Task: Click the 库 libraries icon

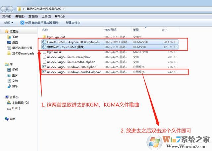Action: pyautogui.click(x=7, y=64)
